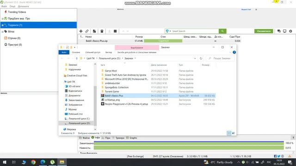Open uTorrent from the taskbar
The height and width of the screenshot is (166, 296).
(52, 162)
